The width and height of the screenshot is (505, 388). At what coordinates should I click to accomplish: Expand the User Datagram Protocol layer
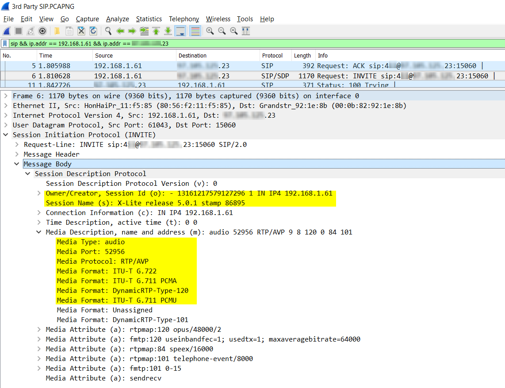(6, 125)
